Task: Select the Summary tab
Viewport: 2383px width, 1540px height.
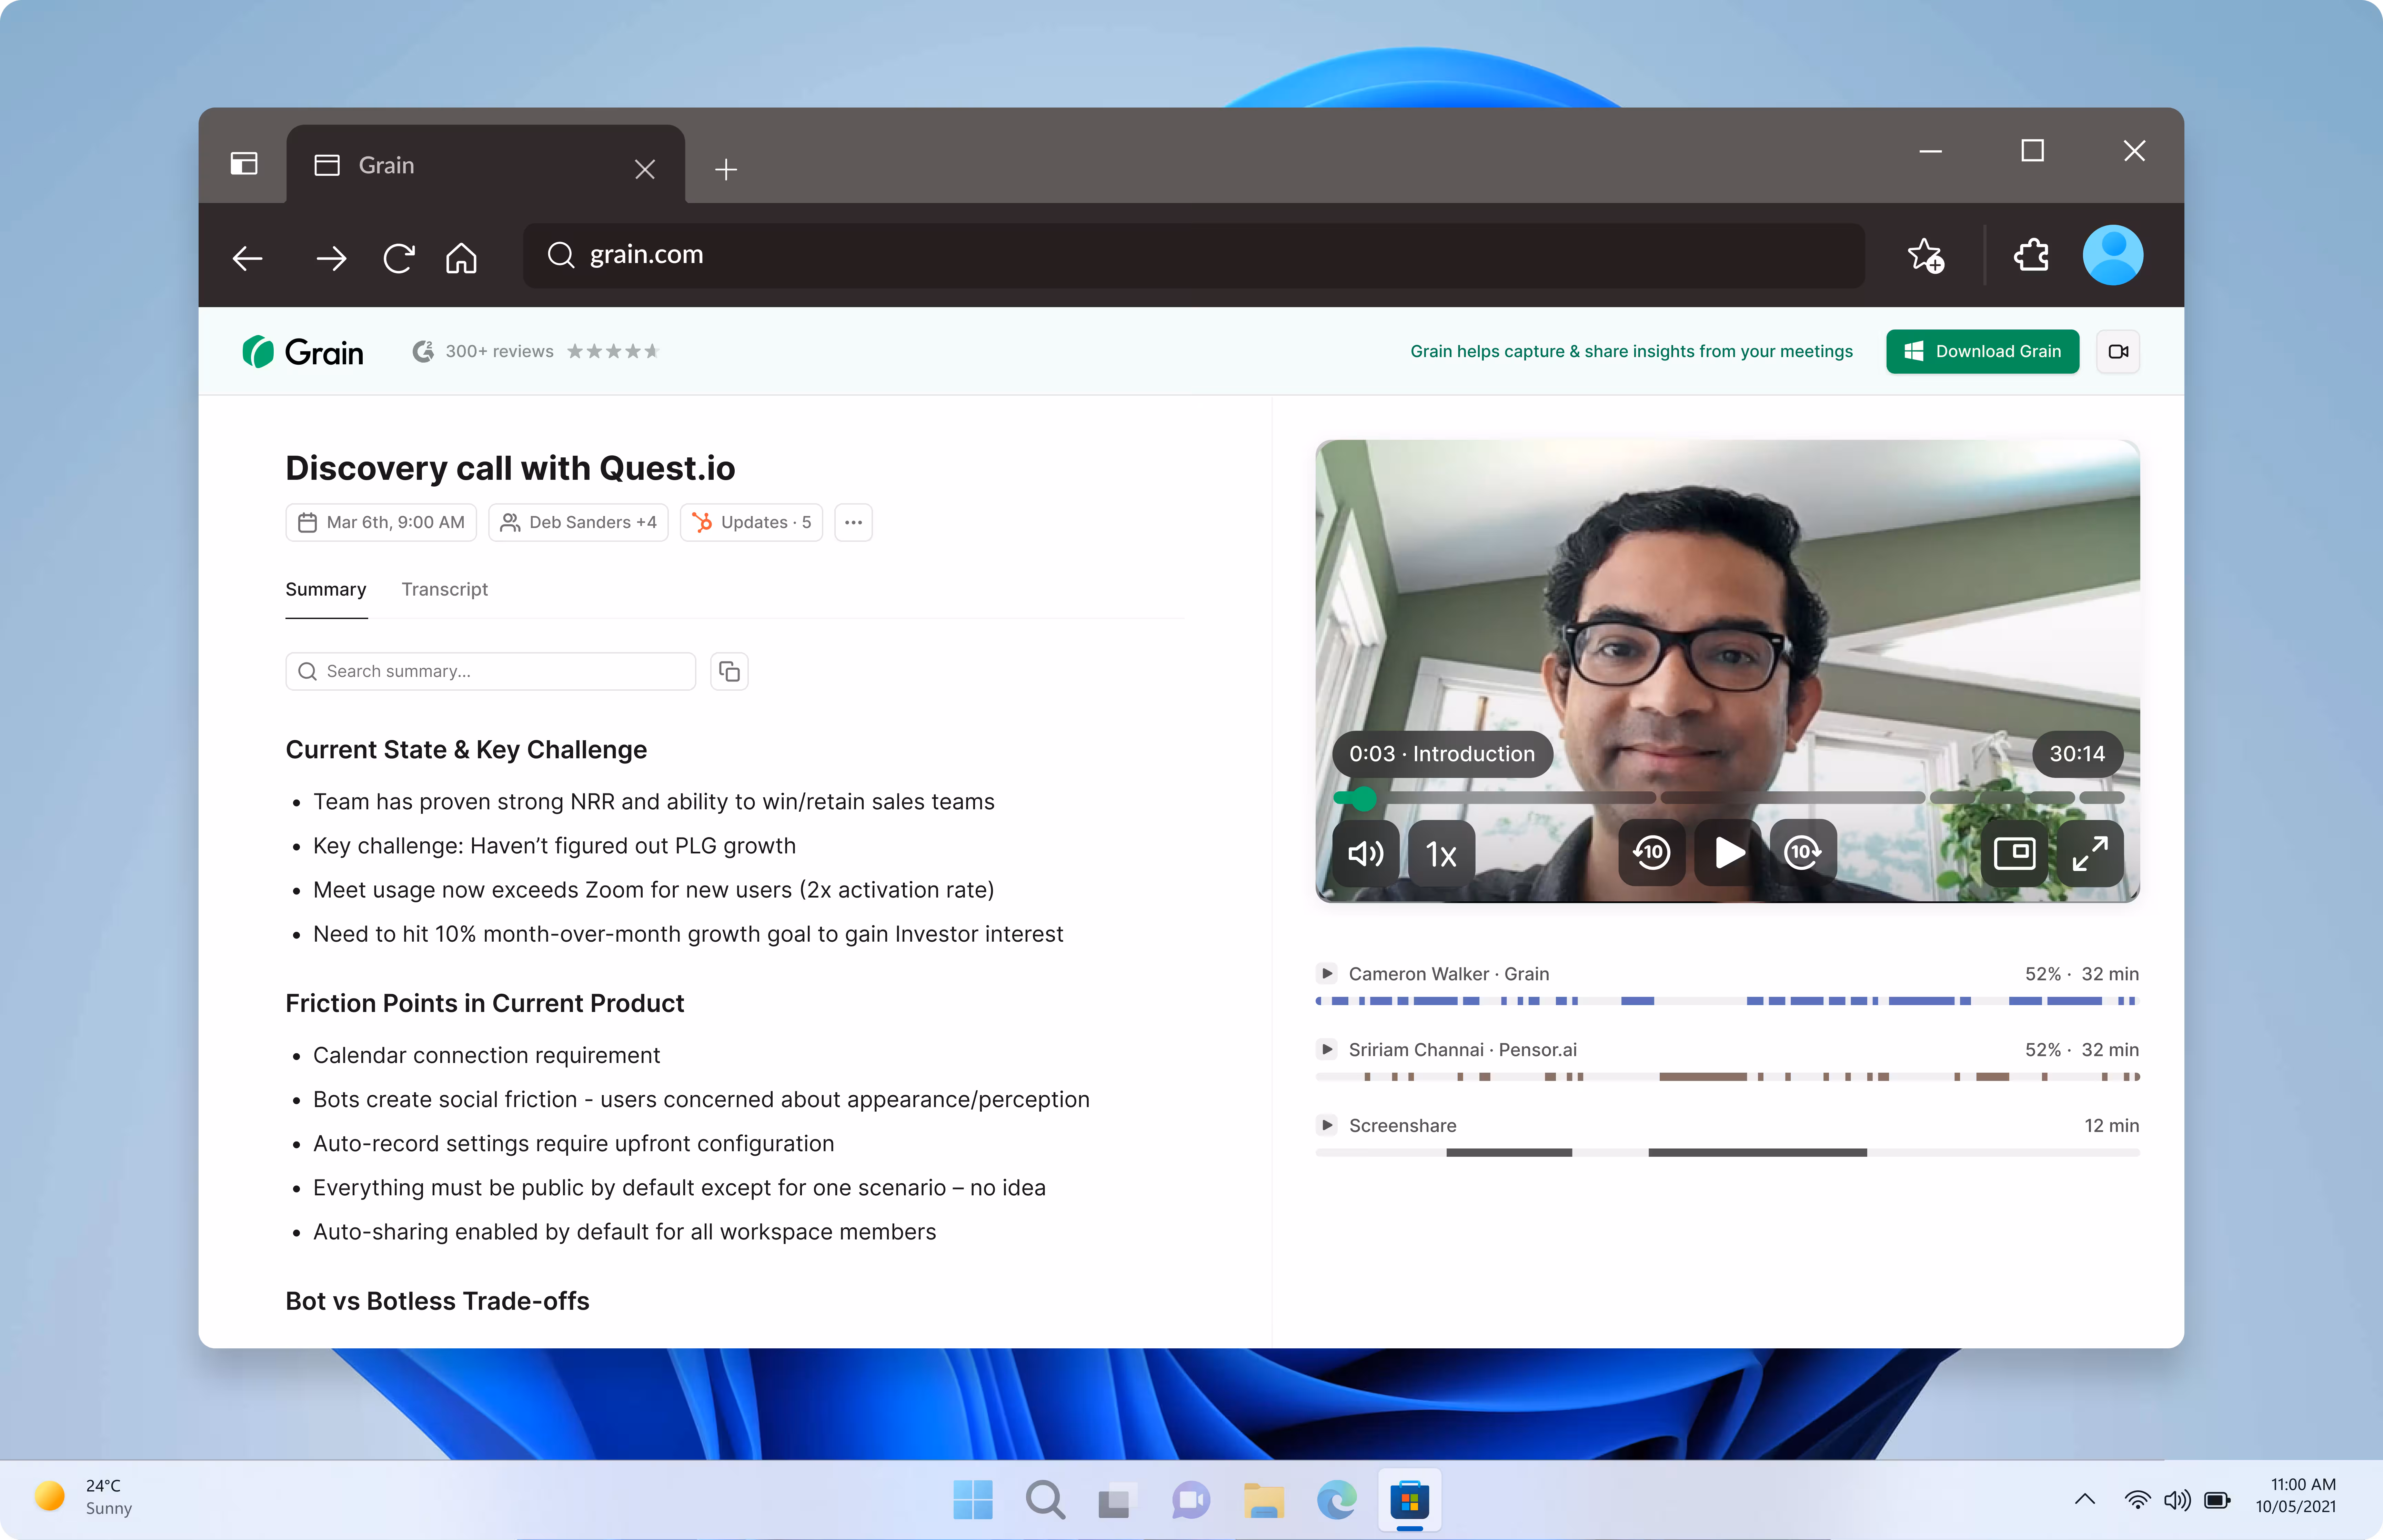Action: (x=326, y=589)
